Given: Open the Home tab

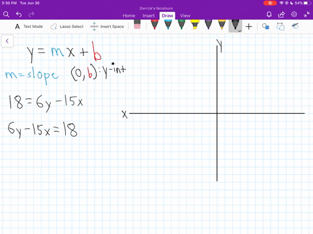Looking at the screenshot, I should (x=128, y=16).
